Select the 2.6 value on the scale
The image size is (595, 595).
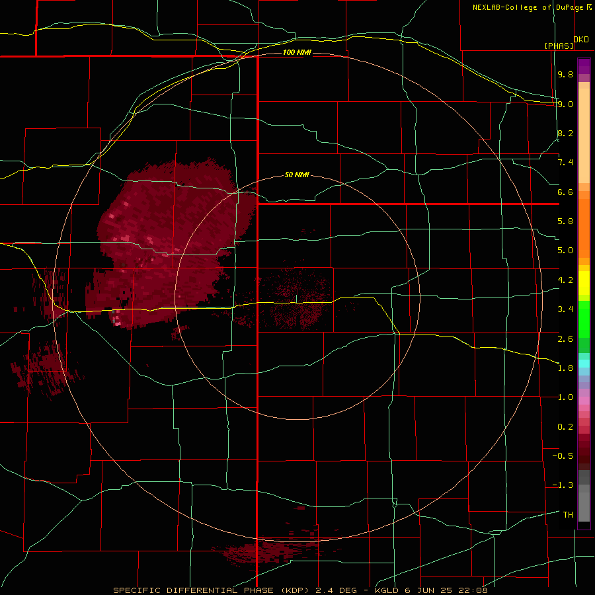tap(565, 339)
